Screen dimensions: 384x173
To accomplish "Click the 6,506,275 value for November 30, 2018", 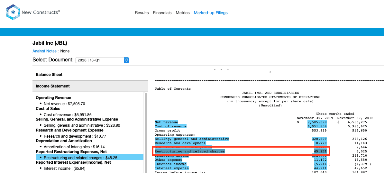I will tap(357, 122).
